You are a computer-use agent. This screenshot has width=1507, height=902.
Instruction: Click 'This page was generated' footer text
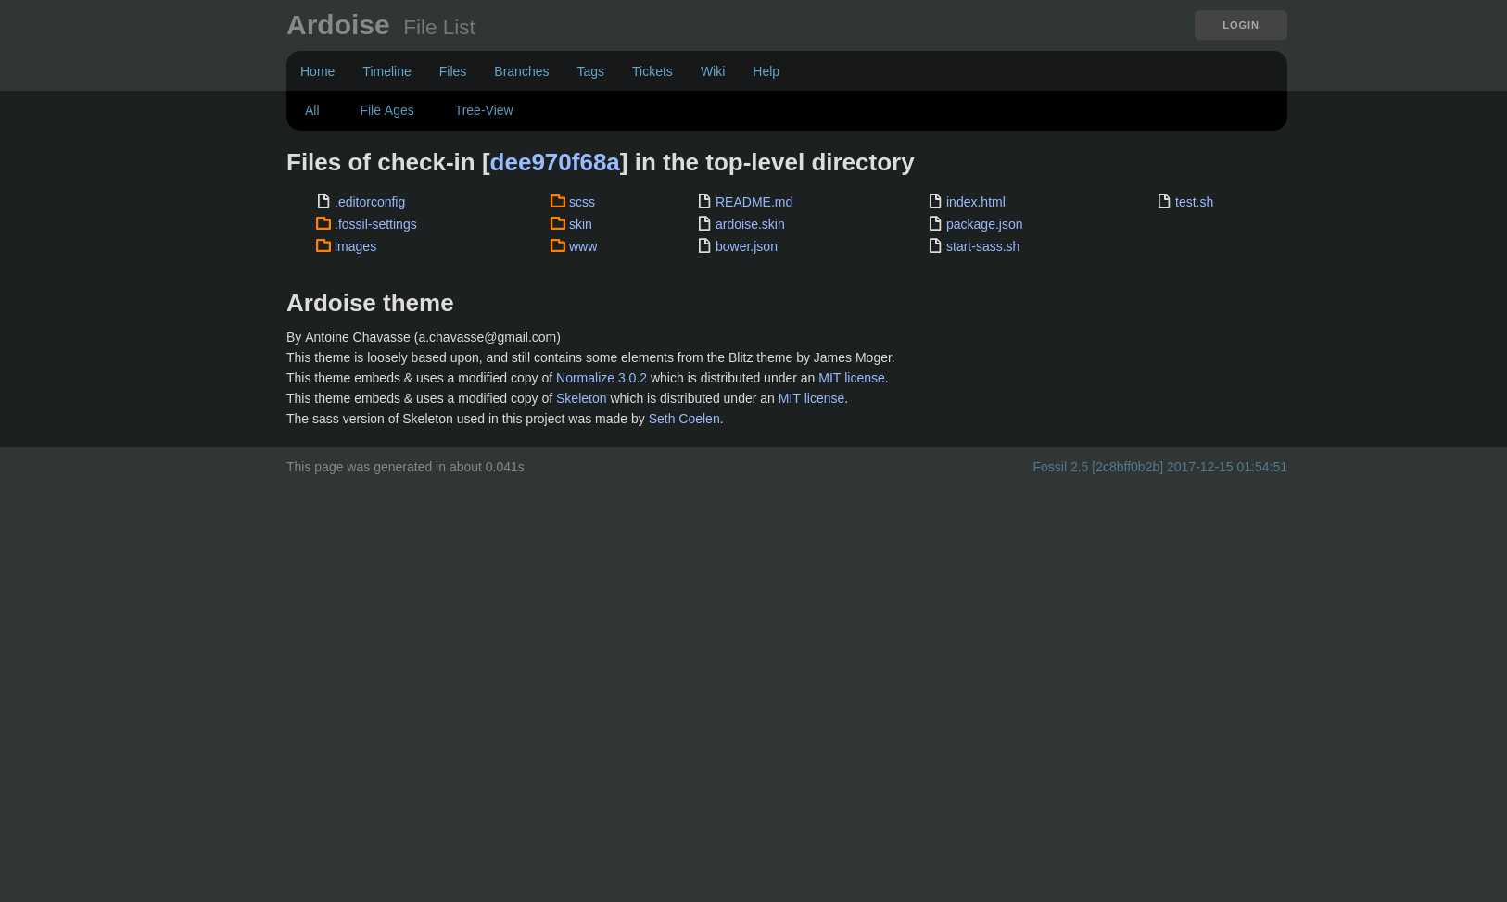tap(405, 467)
